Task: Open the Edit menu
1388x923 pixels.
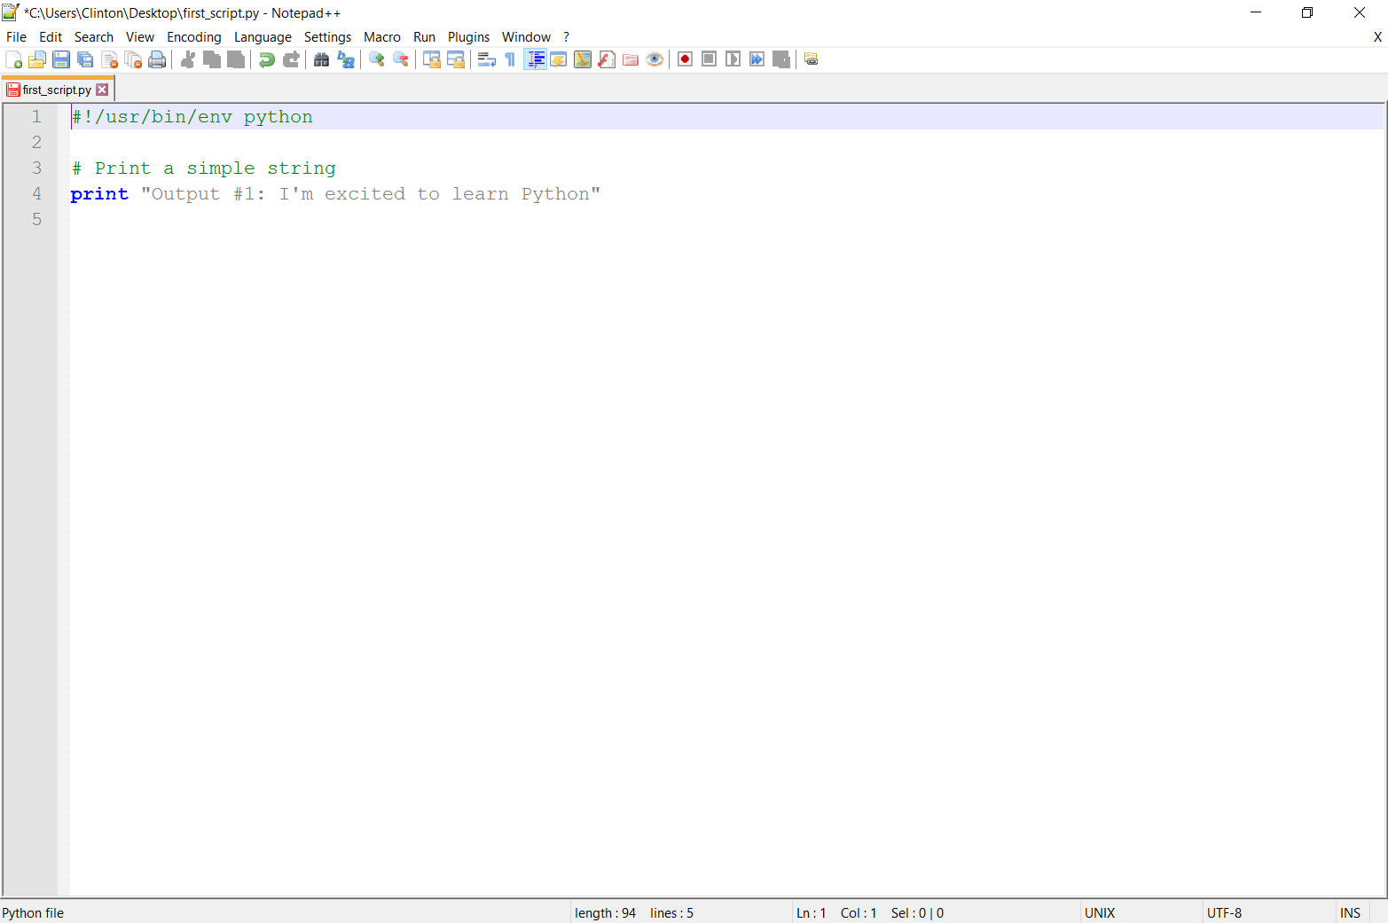Action: click(51, 37)
